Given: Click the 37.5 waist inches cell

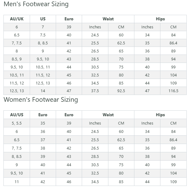Looking at the screenshot, I should point(95,91).
